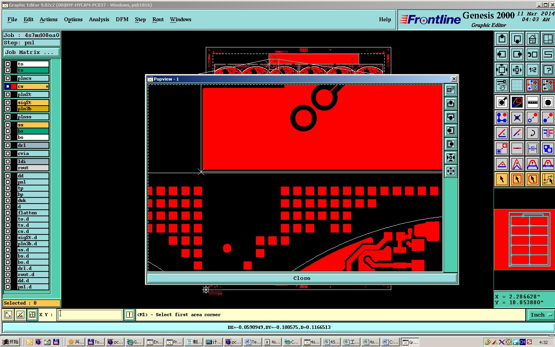The height and width of the screenshot is (347, 555).
Task: Click the zoom out icon in main toolbar
Action: point(517,70)
